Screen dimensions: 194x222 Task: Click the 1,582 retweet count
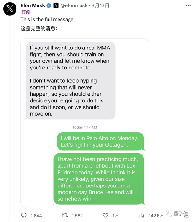tap(78, 216)
